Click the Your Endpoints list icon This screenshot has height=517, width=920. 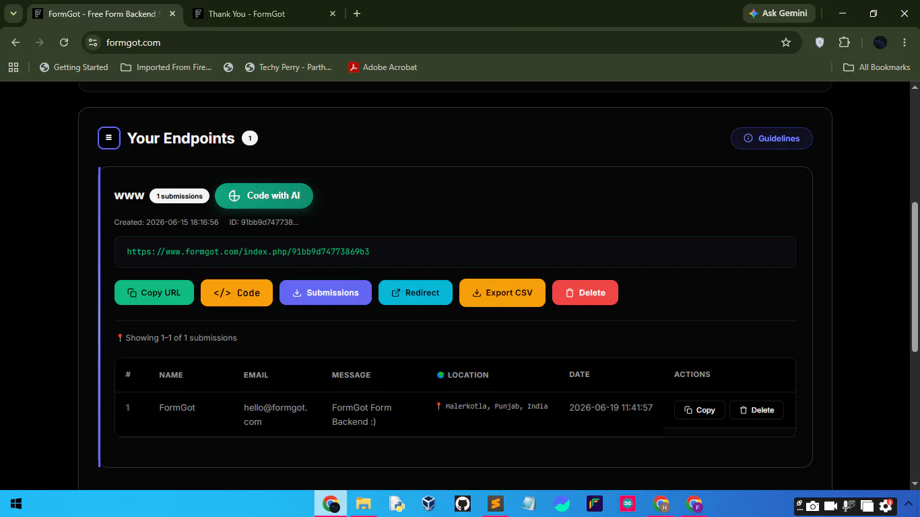pyautogui.click(x=109, y=138)
